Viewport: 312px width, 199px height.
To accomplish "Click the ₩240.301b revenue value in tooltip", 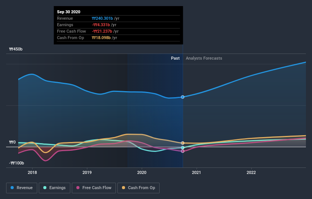I will click(x=102, y=18).
